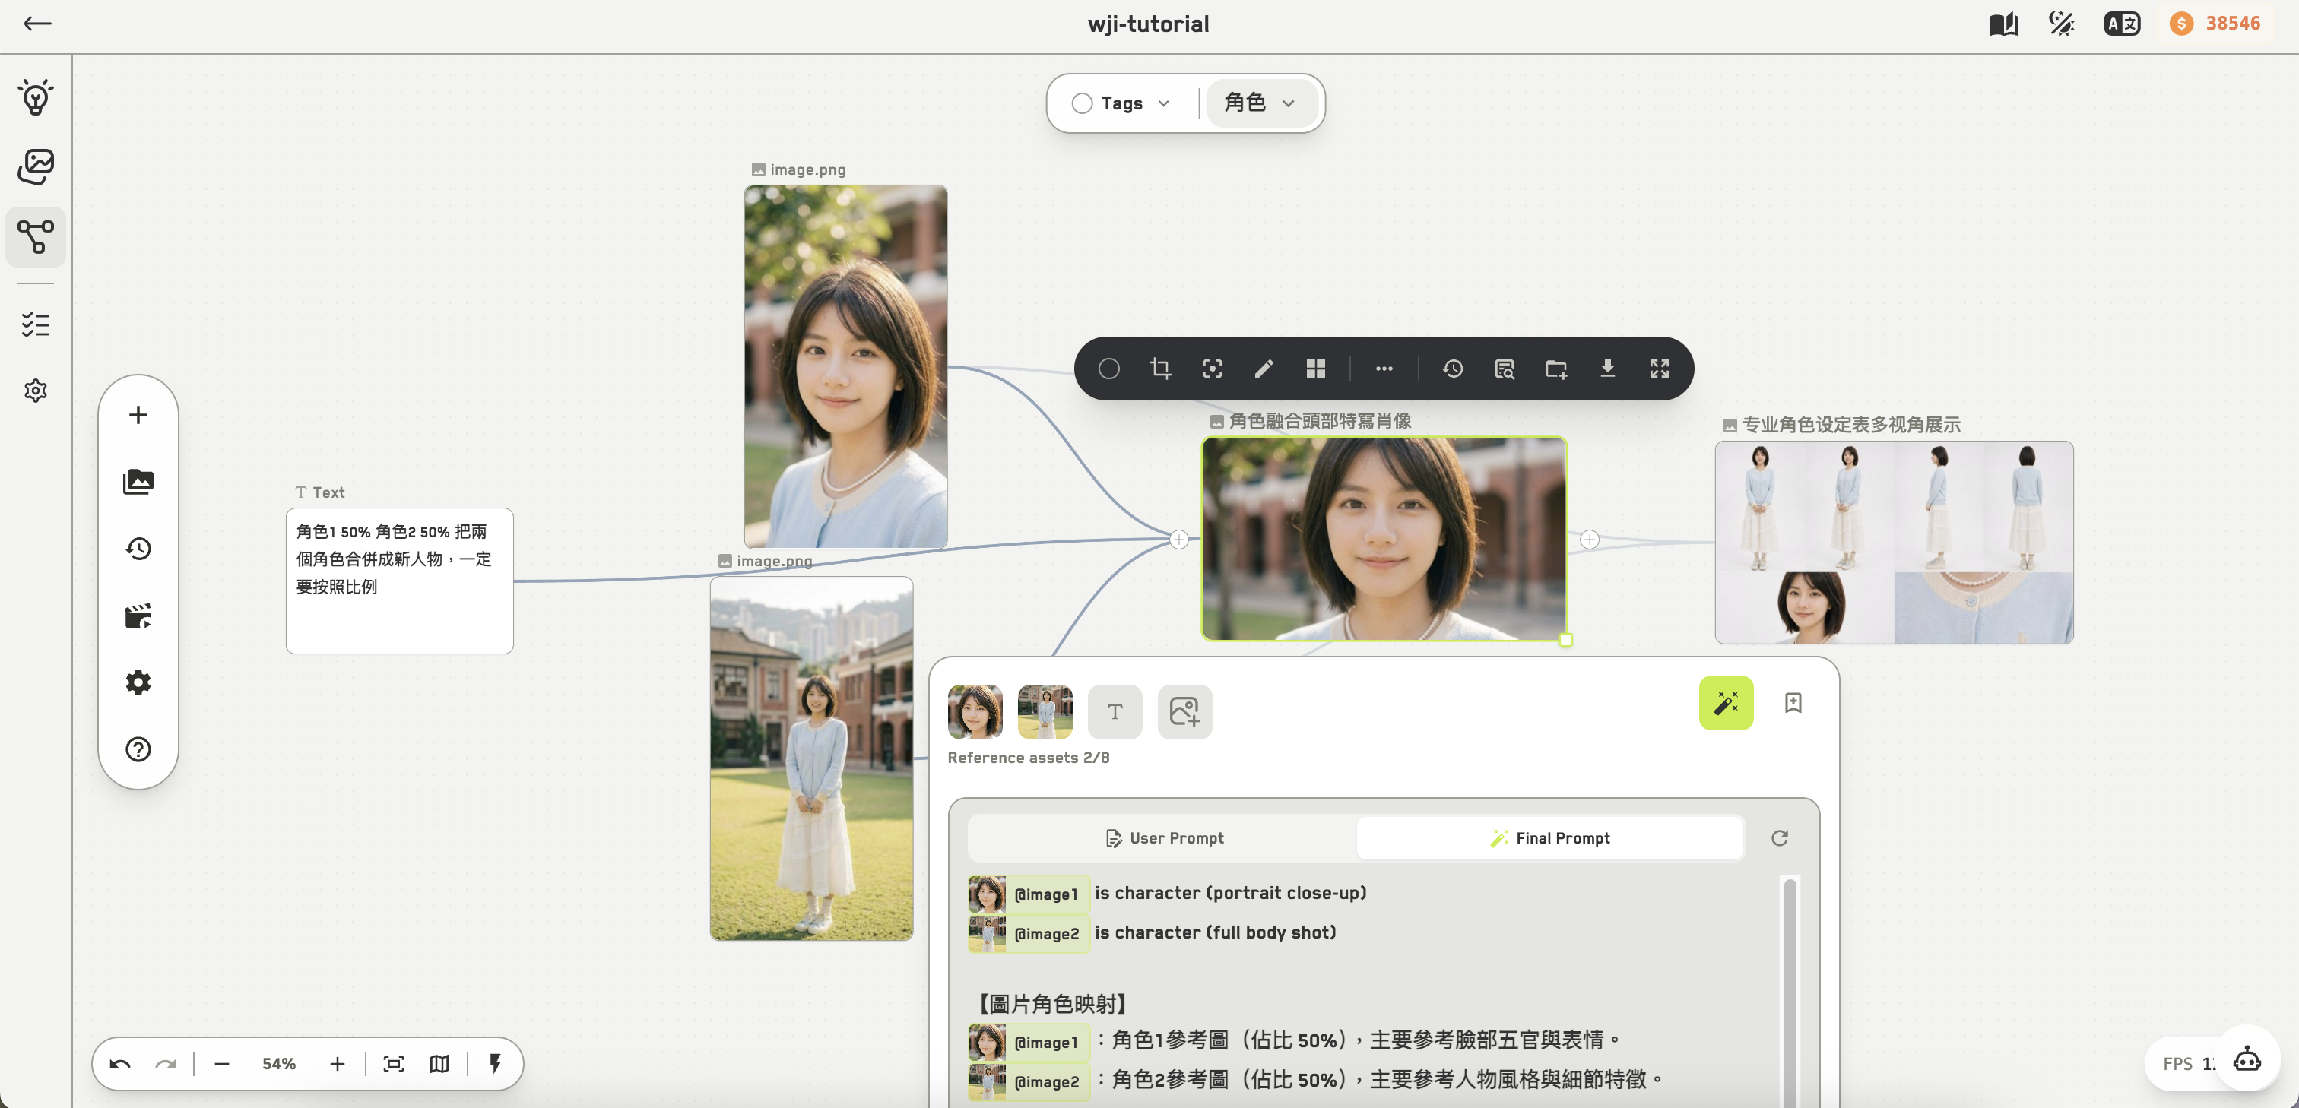The width and height of the screenshot is (2299, 1108).
Task: Add a new node with plus button
Action: (138, 415)
